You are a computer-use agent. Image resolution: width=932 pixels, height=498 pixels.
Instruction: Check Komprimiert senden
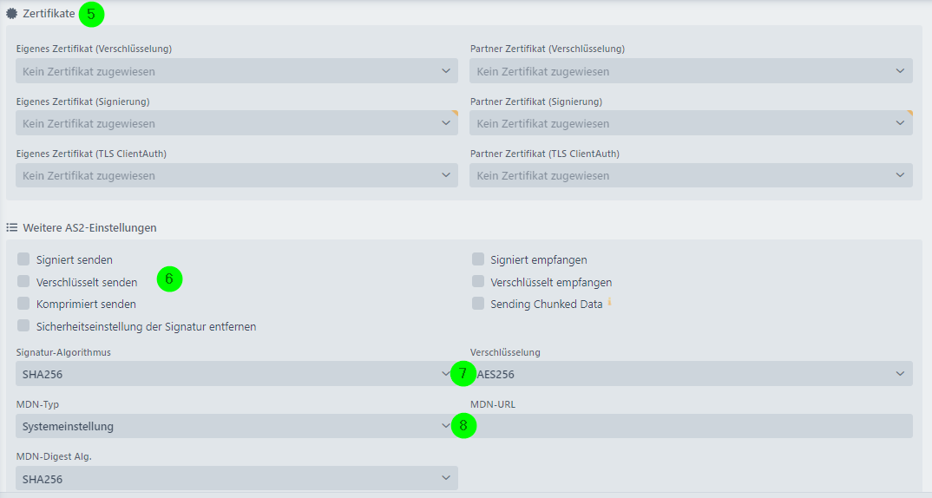tap(23, 303)
